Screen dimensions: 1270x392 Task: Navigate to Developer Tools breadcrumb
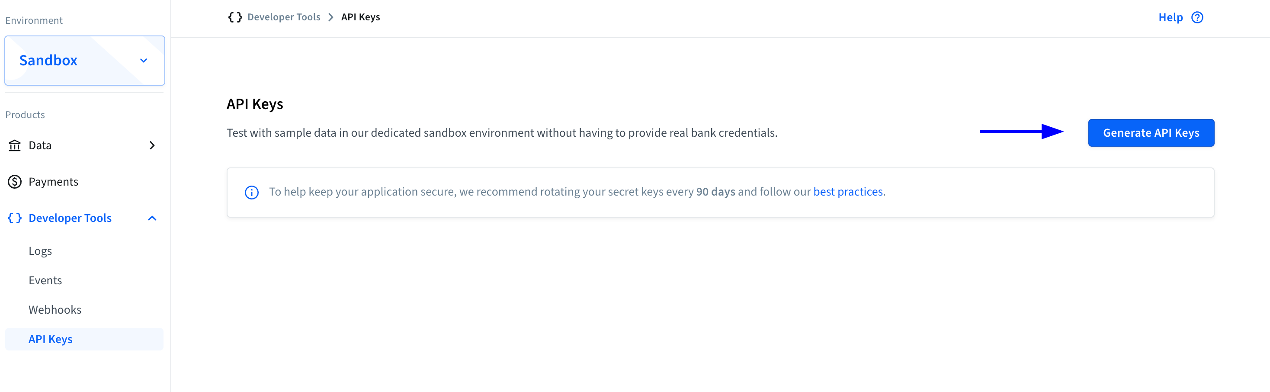click(283, 17)
